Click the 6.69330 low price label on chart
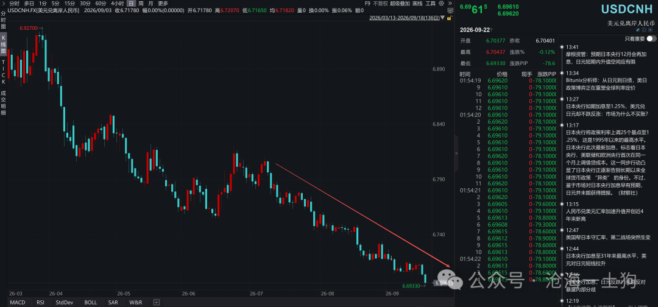658x307 pixels. [411, 286]
